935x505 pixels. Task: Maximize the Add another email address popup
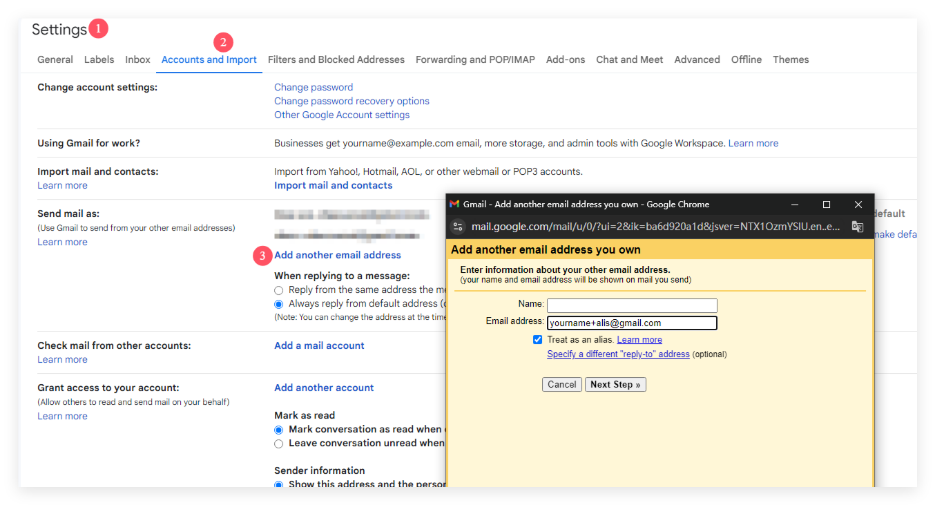827,204
